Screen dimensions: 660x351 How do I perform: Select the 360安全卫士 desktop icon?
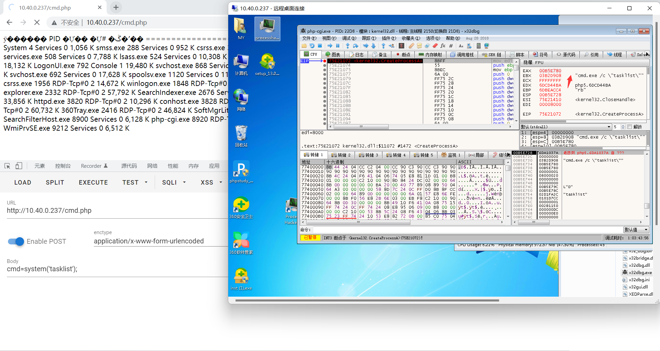click(x=241, y=208)
